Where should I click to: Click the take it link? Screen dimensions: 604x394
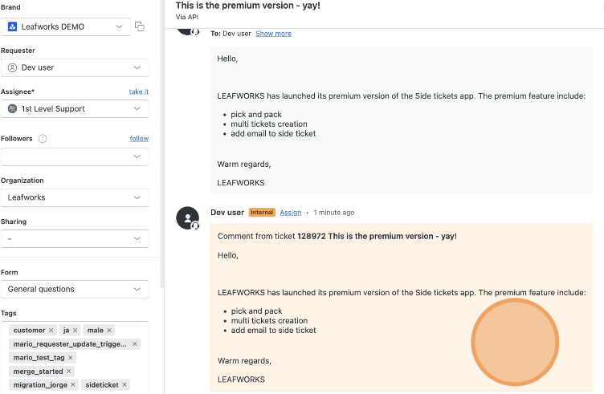tap(139, 91)
